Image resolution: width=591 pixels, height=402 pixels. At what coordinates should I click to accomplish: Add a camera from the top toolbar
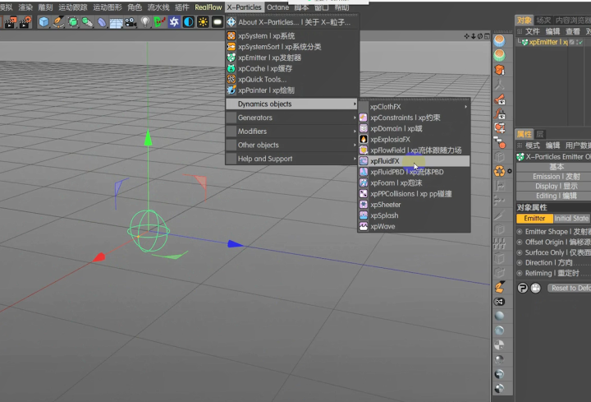(x=131, y=22)
